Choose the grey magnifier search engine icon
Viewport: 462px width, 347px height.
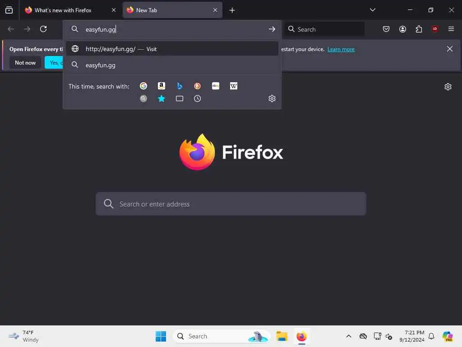point(143,98)
